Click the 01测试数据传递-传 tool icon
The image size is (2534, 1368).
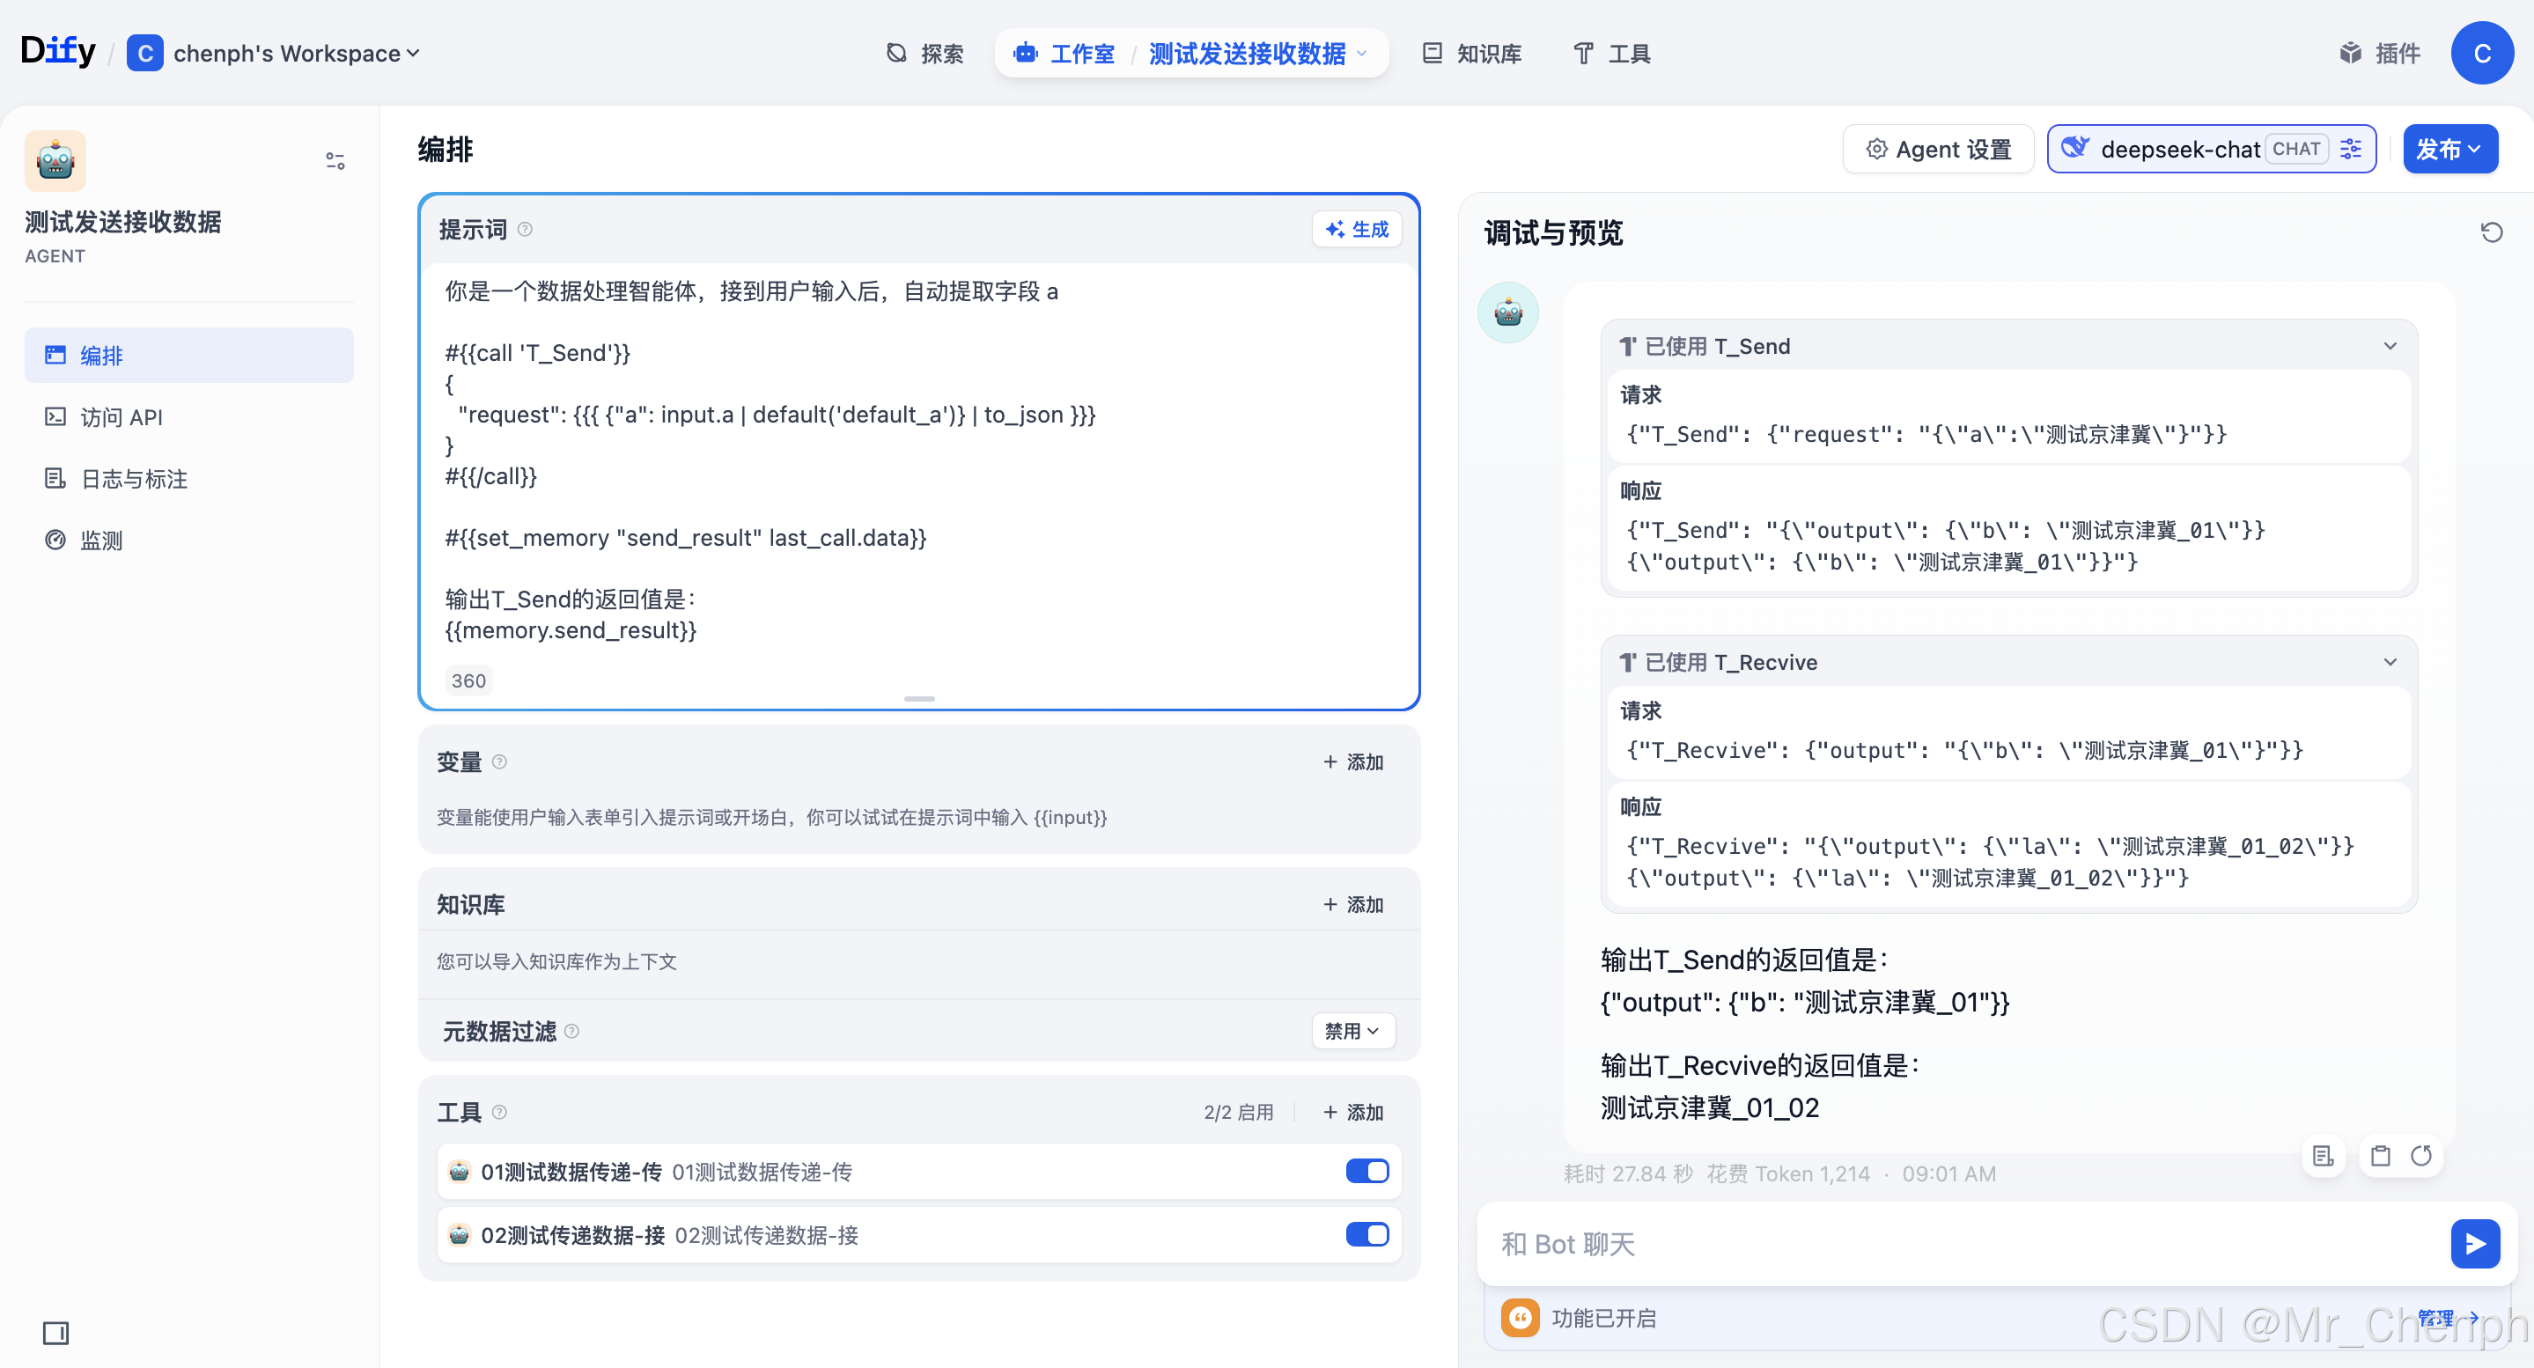(x=460, y=1170)
